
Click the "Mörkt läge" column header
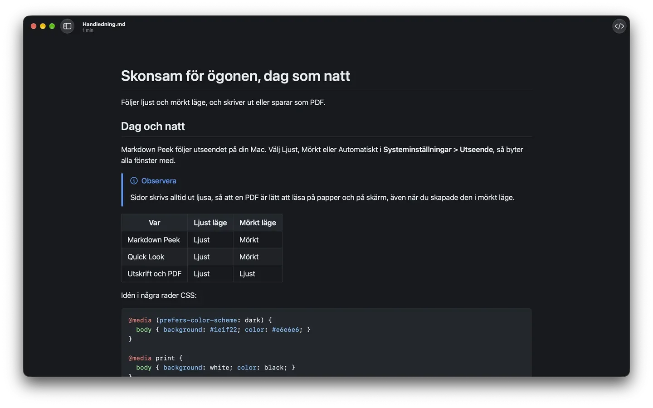pos(258,223)
